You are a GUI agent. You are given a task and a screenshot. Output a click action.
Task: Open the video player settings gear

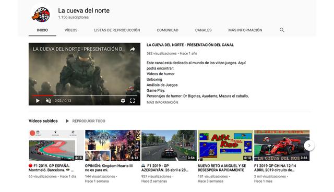[123, 101]
